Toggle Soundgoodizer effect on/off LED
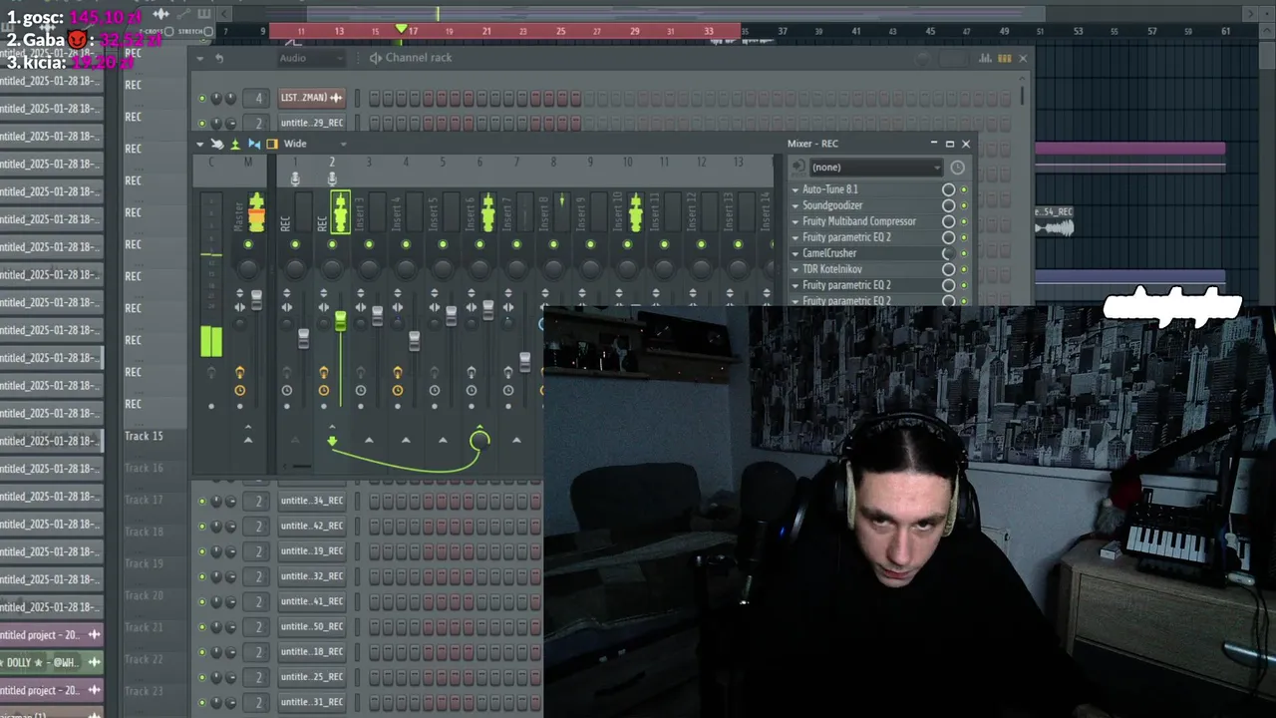 click(964, 205)
